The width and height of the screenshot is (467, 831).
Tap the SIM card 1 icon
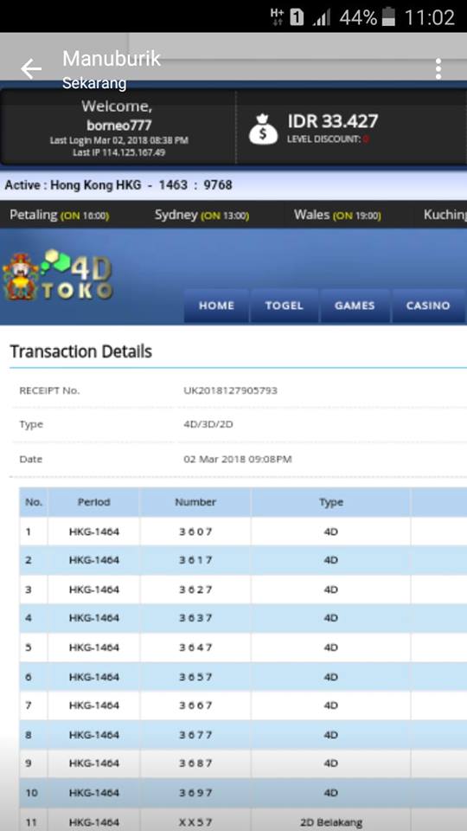click(297, 17)
